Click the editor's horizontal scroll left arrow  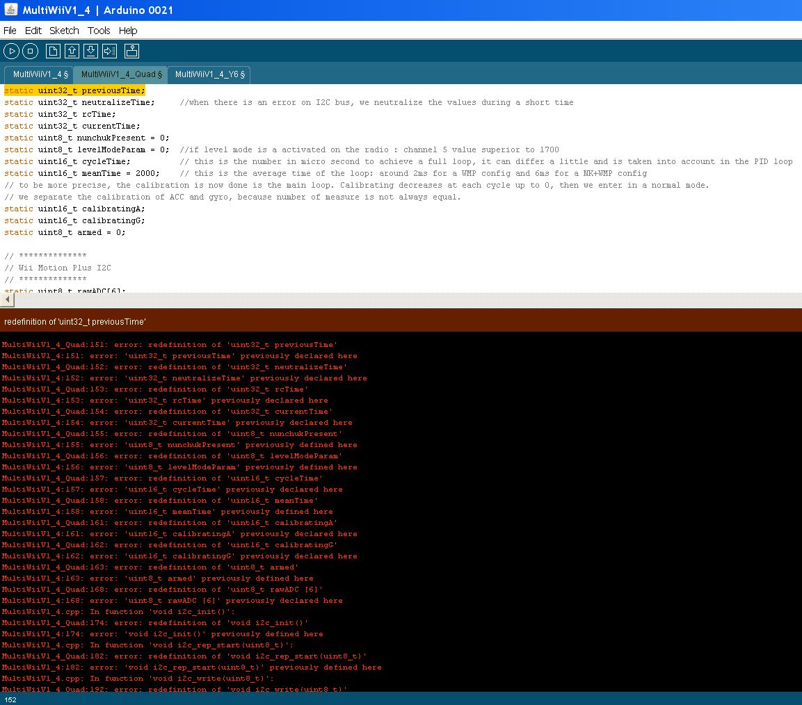[7, 300]
